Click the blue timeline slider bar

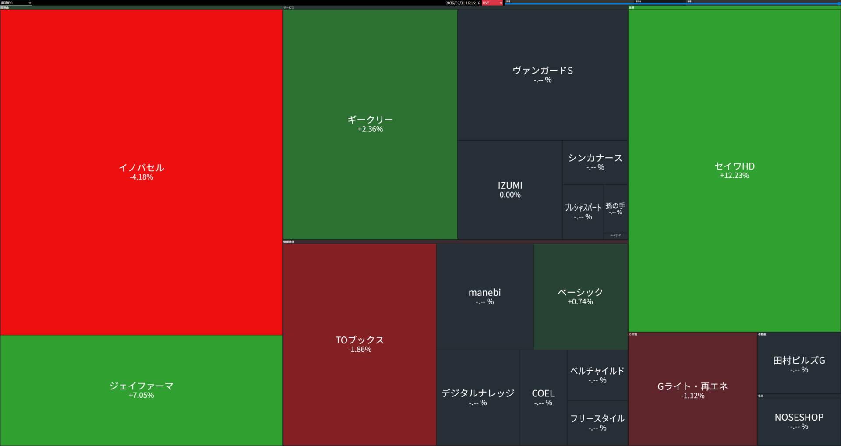click(x=672, y=4)
